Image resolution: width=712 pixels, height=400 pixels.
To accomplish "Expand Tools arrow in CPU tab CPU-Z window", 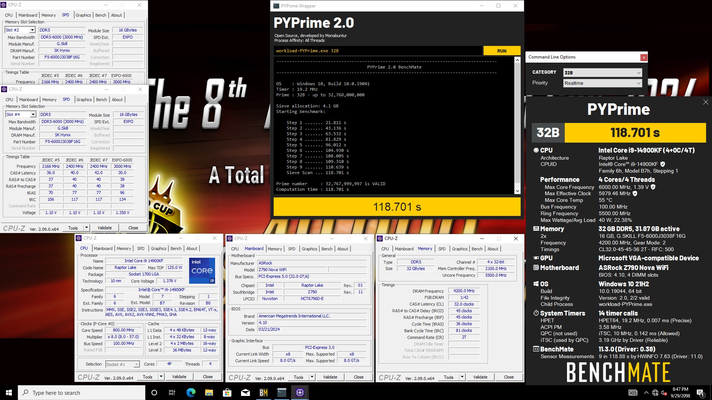I will click(161, 377).
